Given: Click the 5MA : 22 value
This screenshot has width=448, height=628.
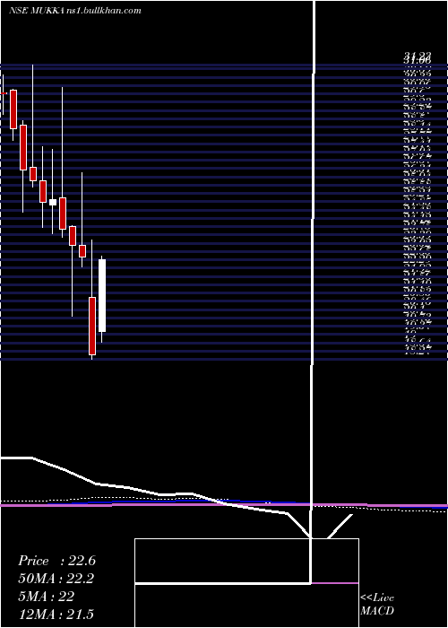Looking at the screenshot, I should 46,597.
